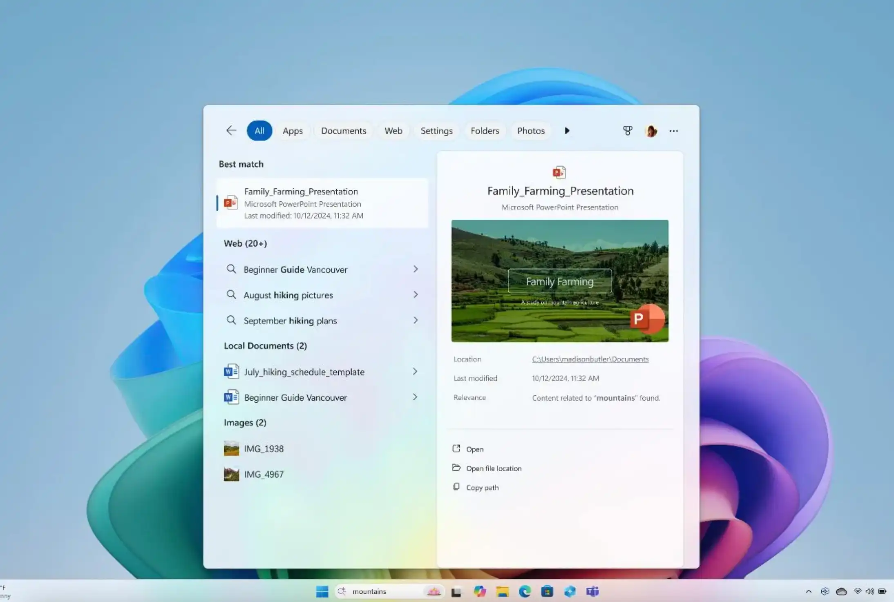Click the "Copy path" action

tap(482, 487)
